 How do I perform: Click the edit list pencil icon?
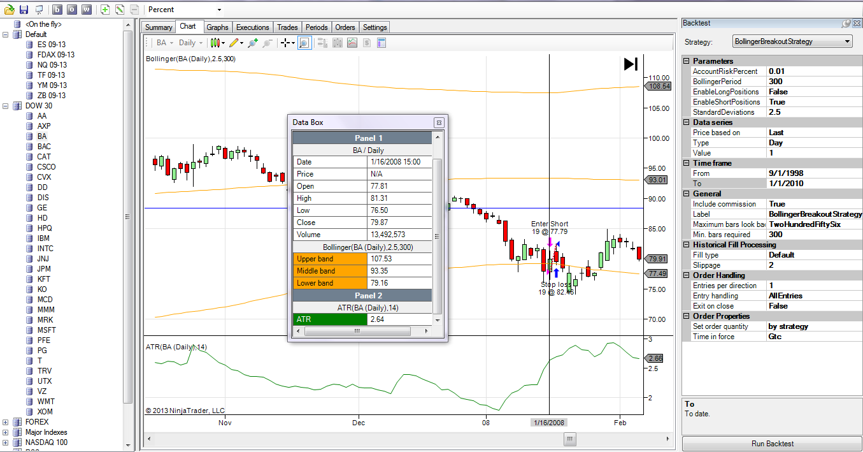tap(119, 10)
